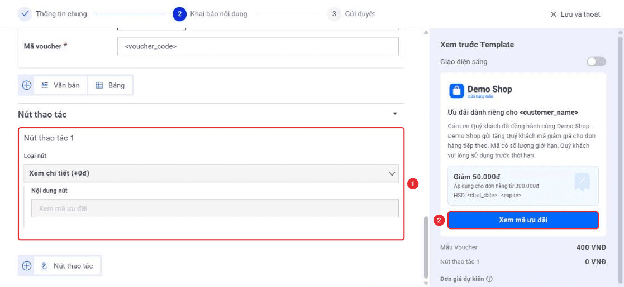Image resolution: width=624 pixels, height=287 pixels.
Task: Collapse the Nút thao tác section arrow
Action: coord(395,114)
